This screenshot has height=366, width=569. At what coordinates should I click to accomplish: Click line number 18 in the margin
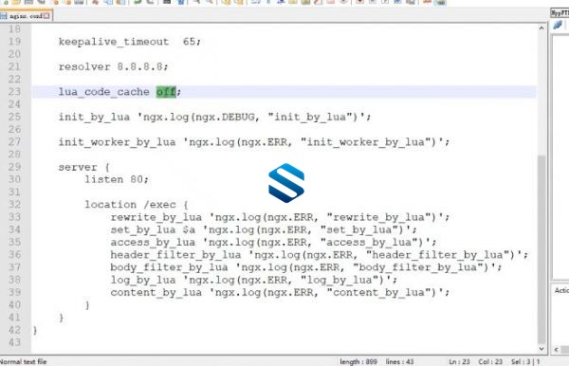[x=14, y=29]
